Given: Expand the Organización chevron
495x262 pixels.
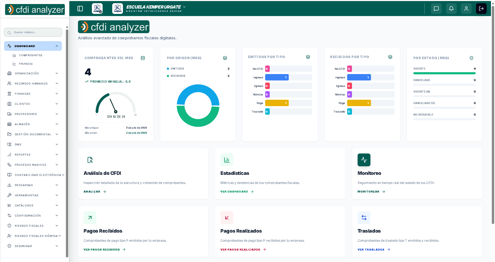Looking at the screenshot, I should (57, 73).
